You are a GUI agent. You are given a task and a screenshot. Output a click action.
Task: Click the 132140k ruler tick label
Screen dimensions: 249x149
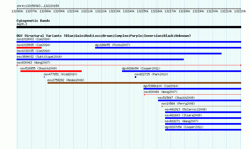coord(129,11)
